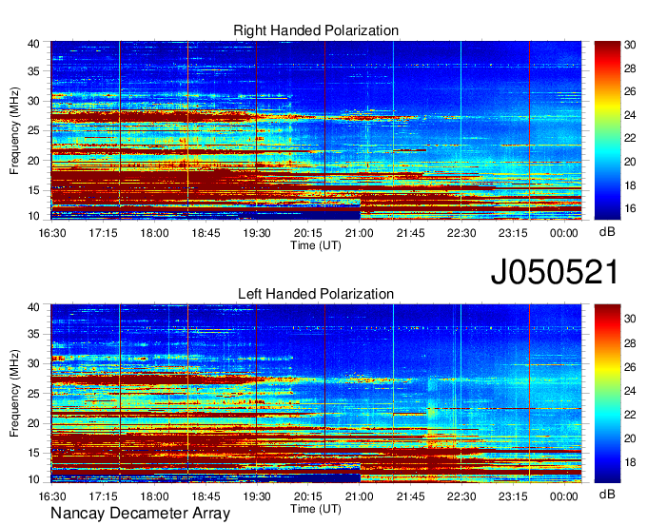Click the Left Handed plot dB color bar
Image resolution: width=647 pixels, height=525 pixels.
[x=607, y=394]
